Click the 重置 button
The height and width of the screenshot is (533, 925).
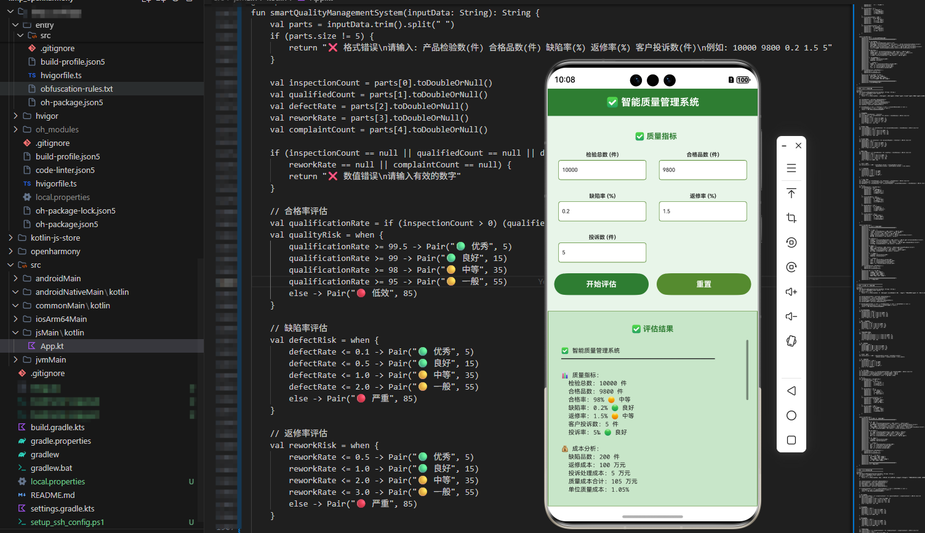[703, 284]
